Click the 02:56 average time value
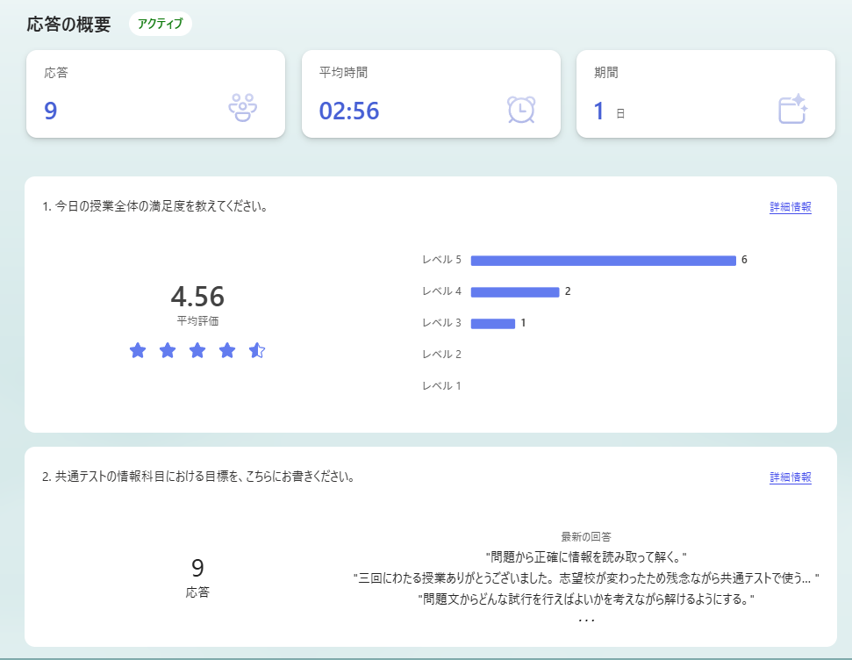The width and height of the screenshot is (852, 660). 349,111
